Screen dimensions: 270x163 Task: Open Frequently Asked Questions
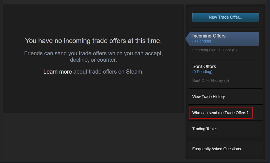click(216, 149)
